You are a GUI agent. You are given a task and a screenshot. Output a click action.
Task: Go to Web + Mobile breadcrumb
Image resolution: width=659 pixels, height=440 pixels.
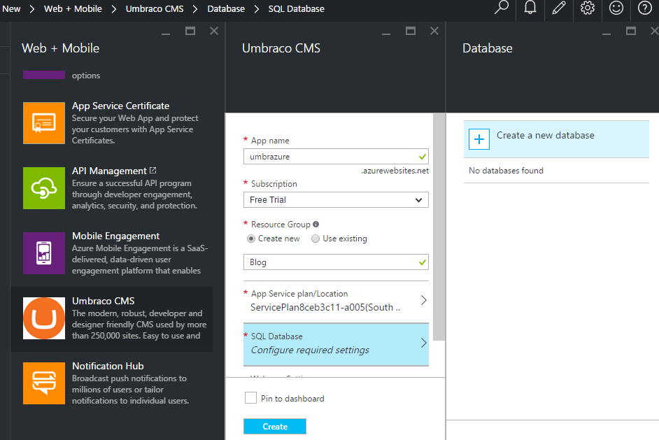[x=73, y=9]
